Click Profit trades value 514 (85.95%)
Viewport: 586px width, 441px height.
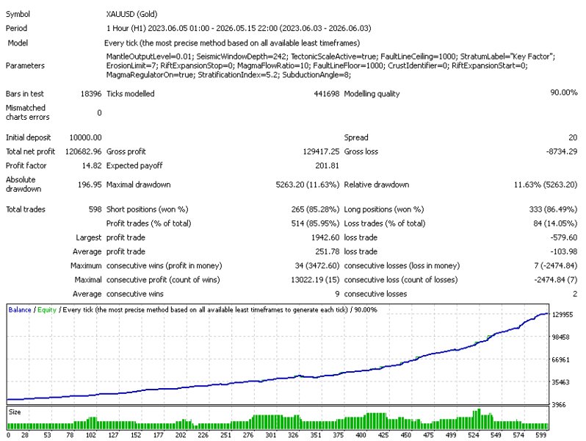(x=315, y=223)
